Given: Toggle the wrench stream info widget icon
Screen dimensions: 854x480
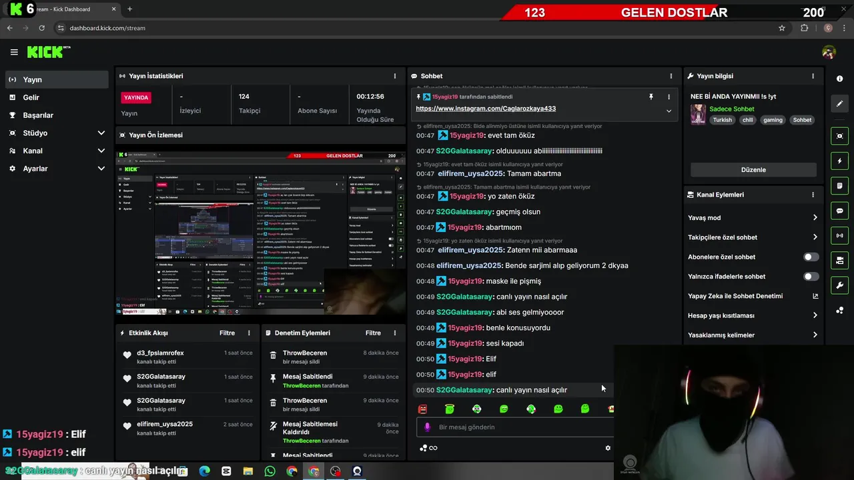Looking at the screenshot, I should click(x=839, y=285).
